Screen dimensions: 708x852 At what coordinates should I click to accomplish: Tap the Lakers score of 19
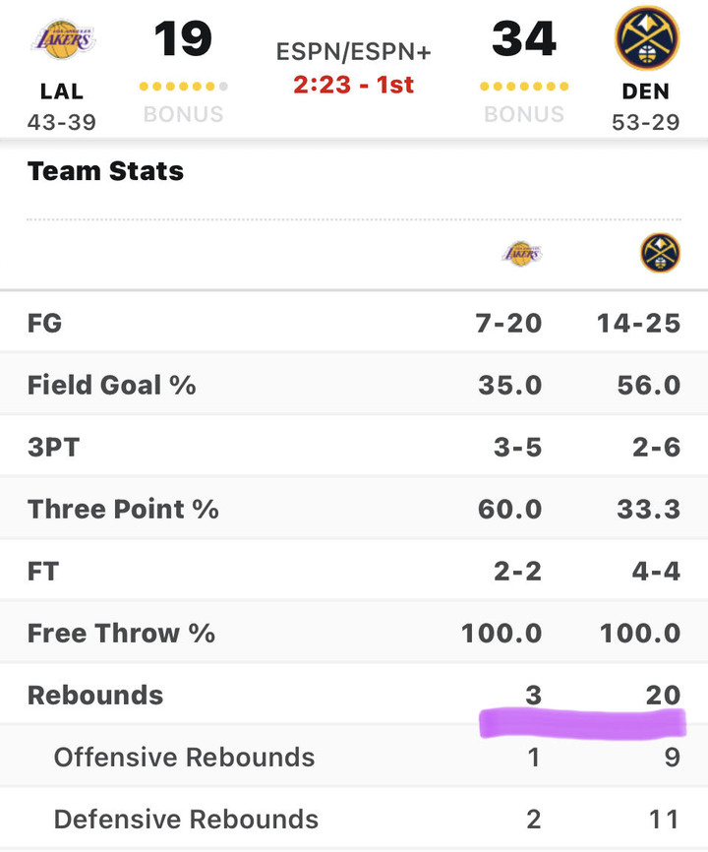coord(183,38)
